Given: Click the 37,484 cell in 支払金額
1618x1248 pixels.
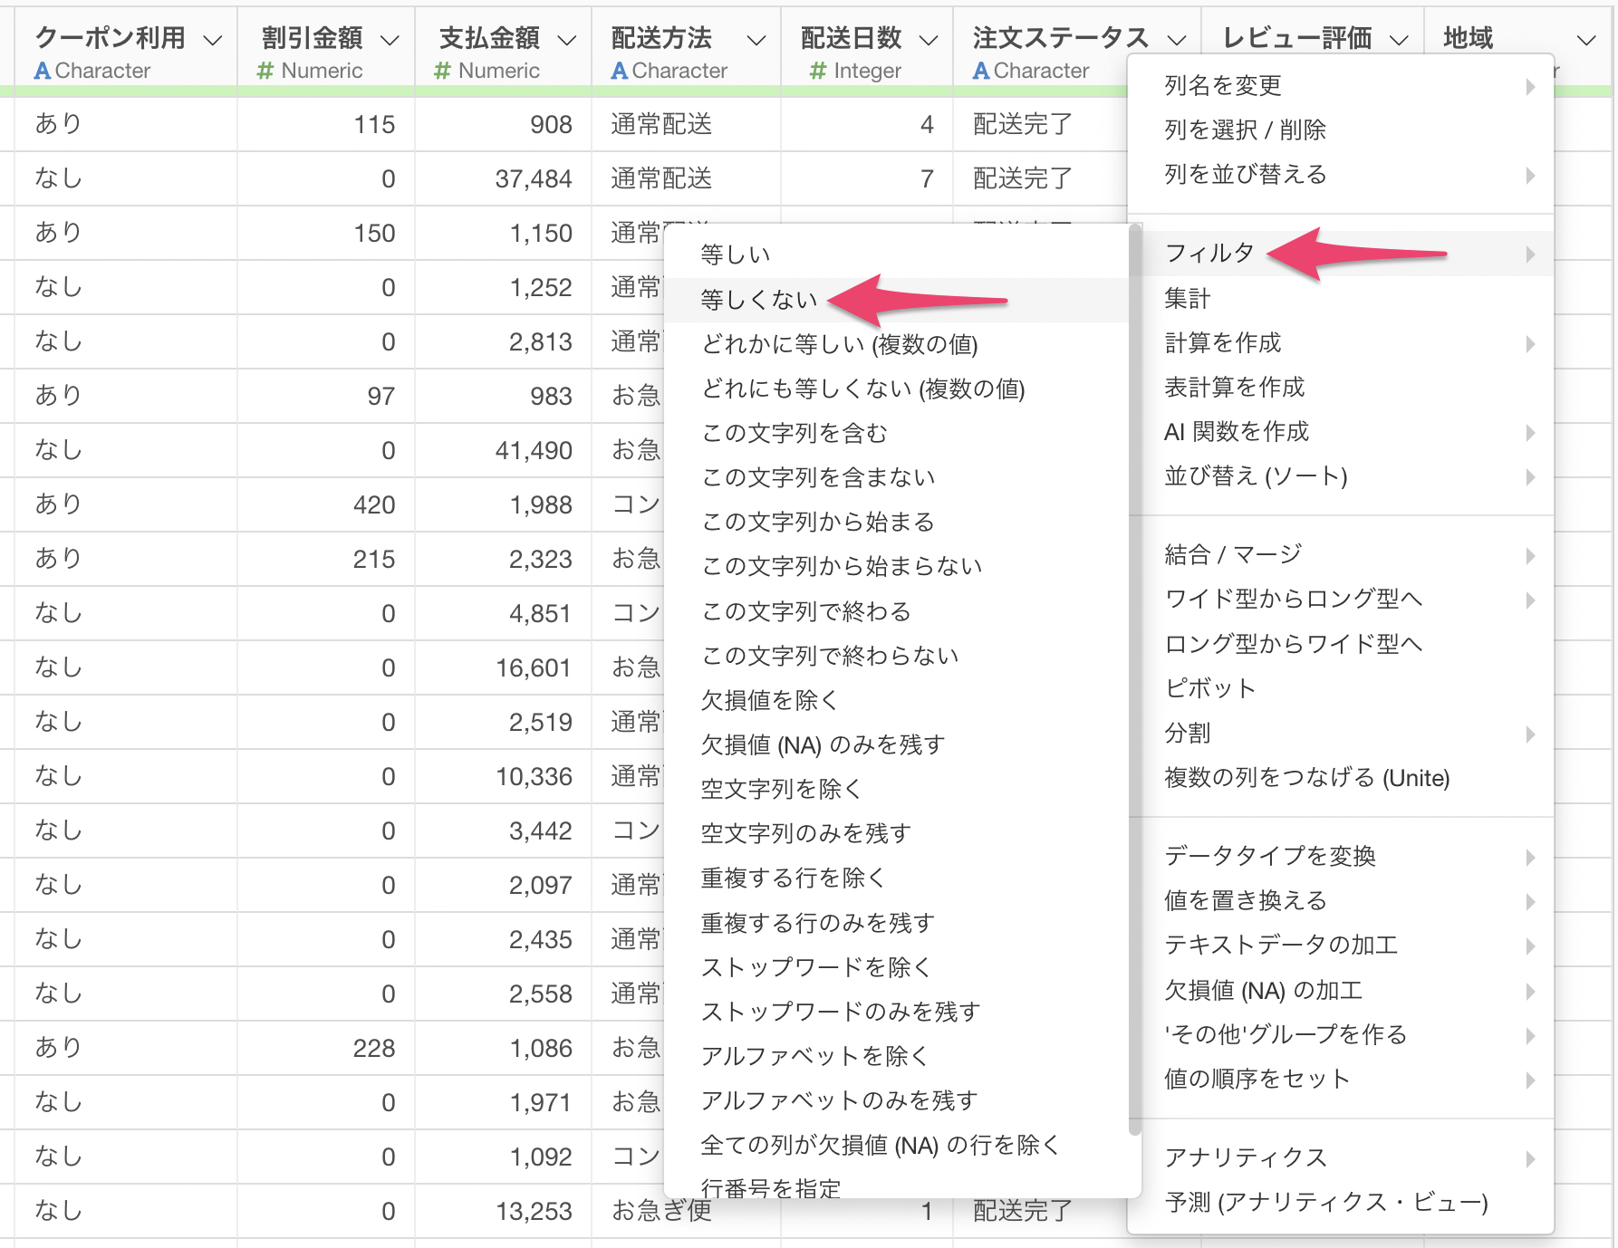Looking at the screenshot, I should (x=533, y=178).
